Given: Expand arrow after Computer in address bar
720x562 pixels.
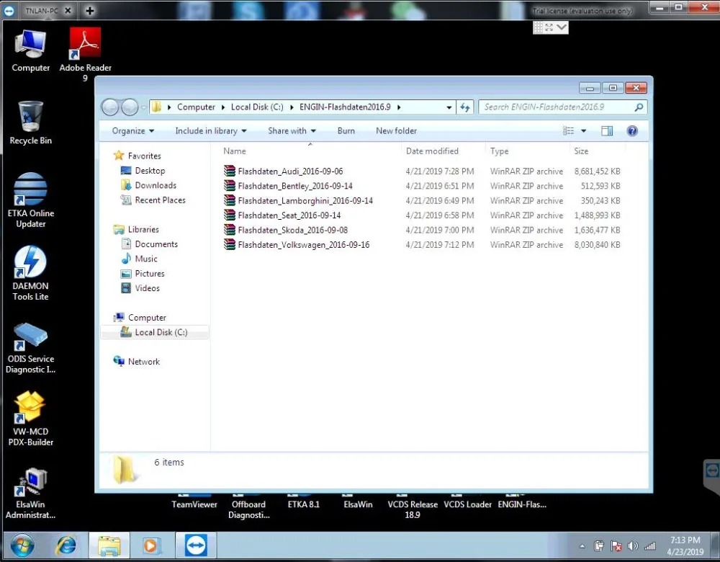Looking at the screenshot, I should tap(222, 107).
